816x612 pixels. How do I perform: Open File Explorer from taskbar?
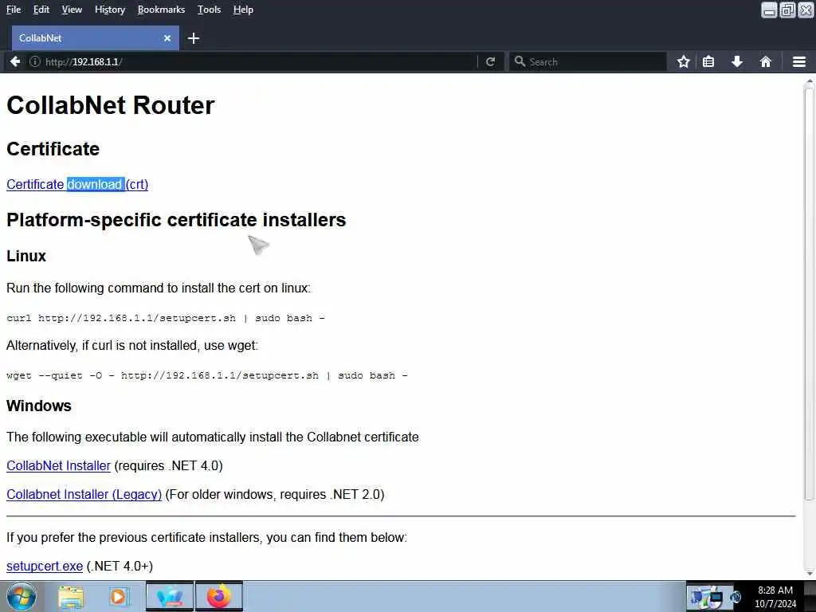(71, 597)
